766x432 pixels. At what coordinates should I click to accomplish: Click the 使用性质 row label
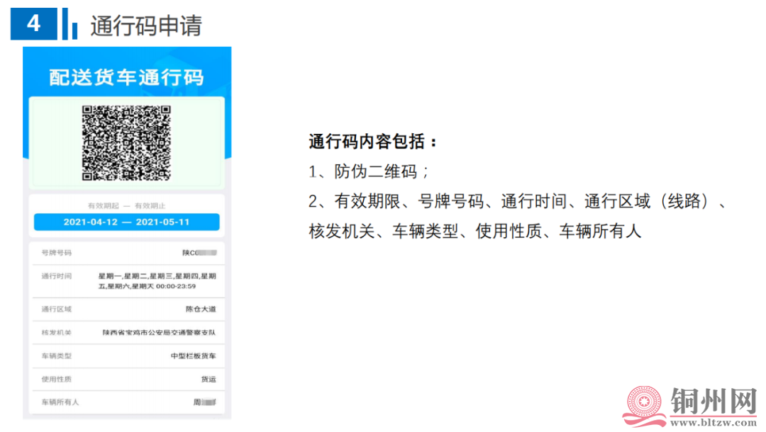pyautogui.click(x=56, y=379)
